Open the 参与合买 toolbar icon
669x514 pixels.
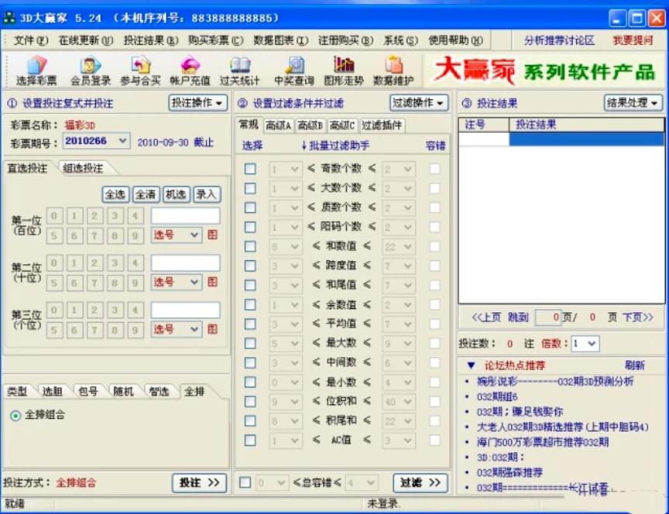(140, 70)
